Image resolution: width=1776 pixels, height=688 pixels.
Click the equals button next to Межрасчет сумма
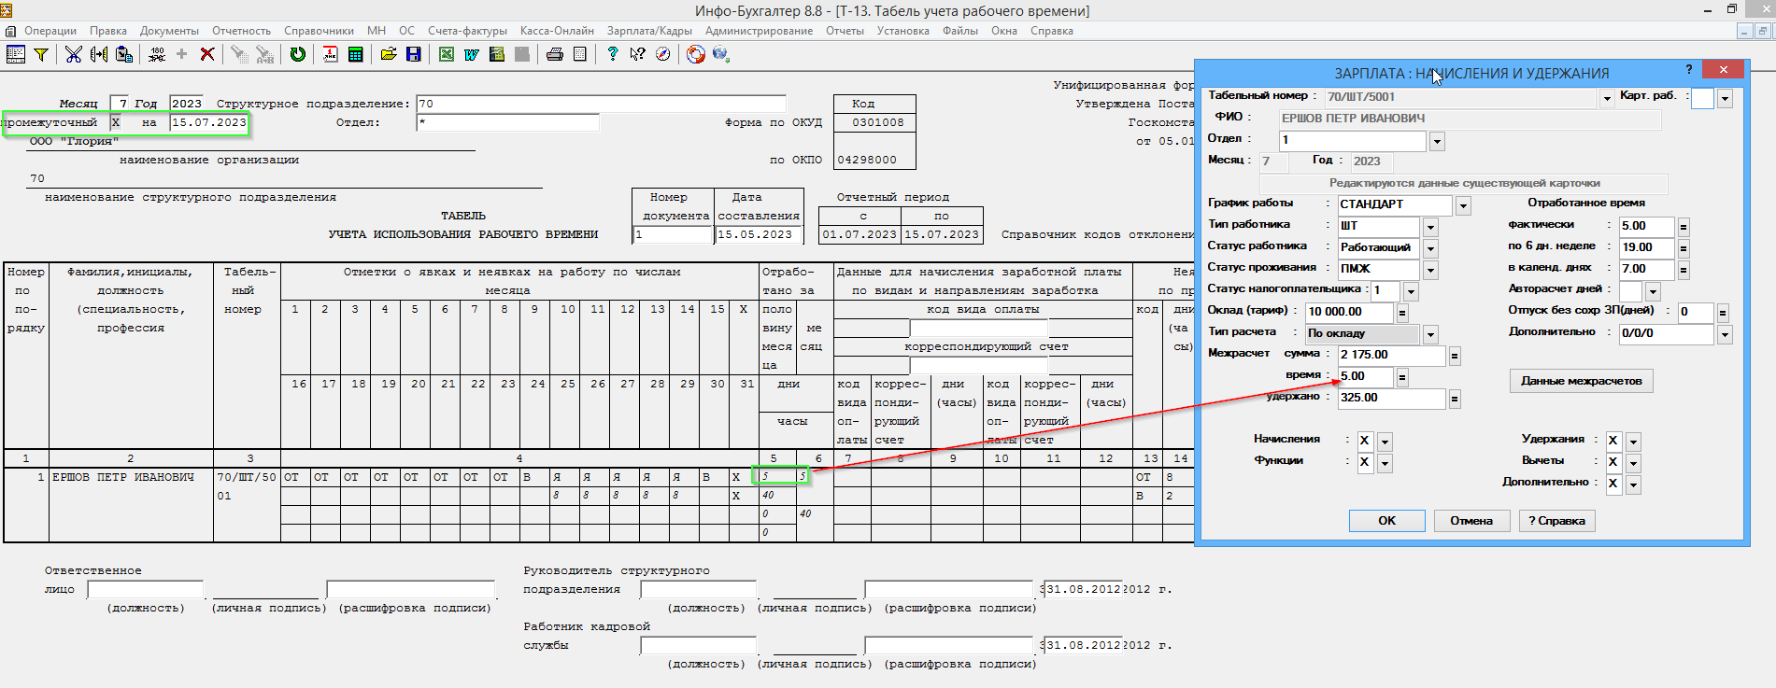click(1455, 356)
